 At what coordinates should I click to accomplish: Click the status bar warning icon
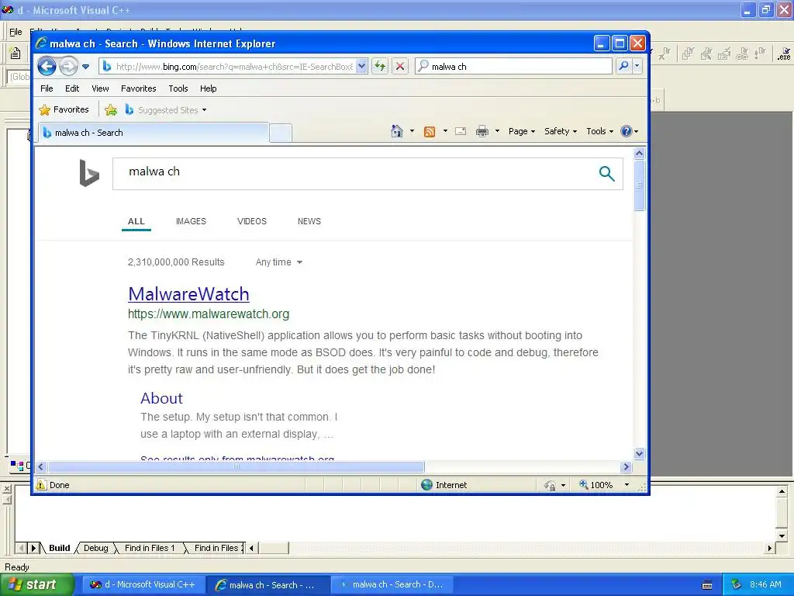coord(41,485)
